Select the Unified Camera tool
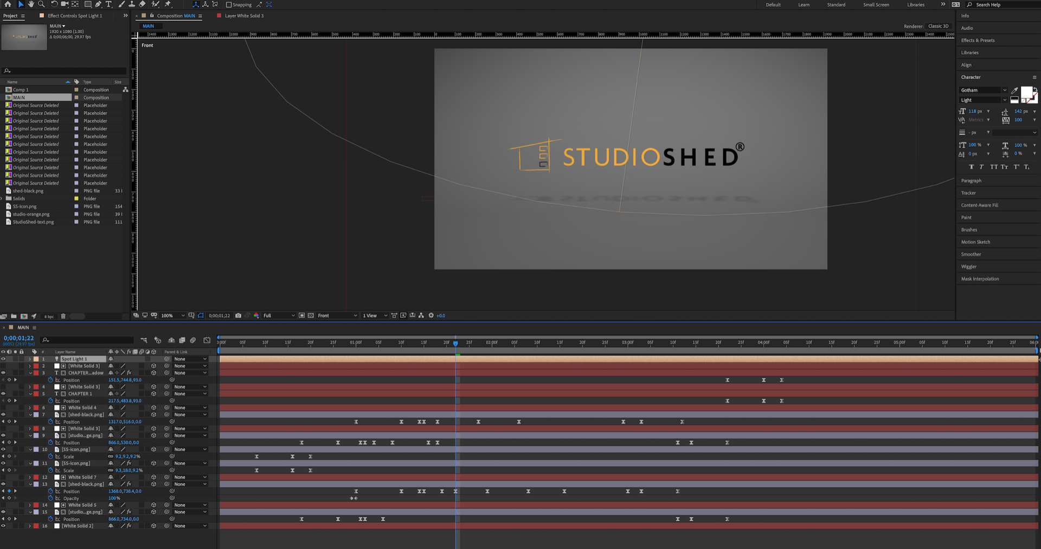The width and height of the screenshot is (1041, 549). 65,4
